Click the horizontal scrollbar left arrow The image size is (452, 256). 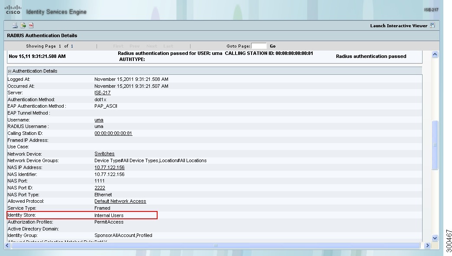pyautogui.click(x=7, y=245)
